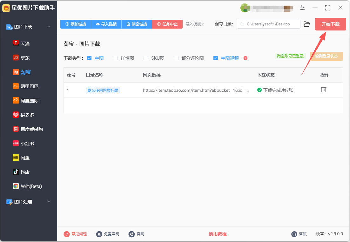Click the red info icon beside 主图视频
This screenshot has width=350, height=242.
[x=245, y=58]
